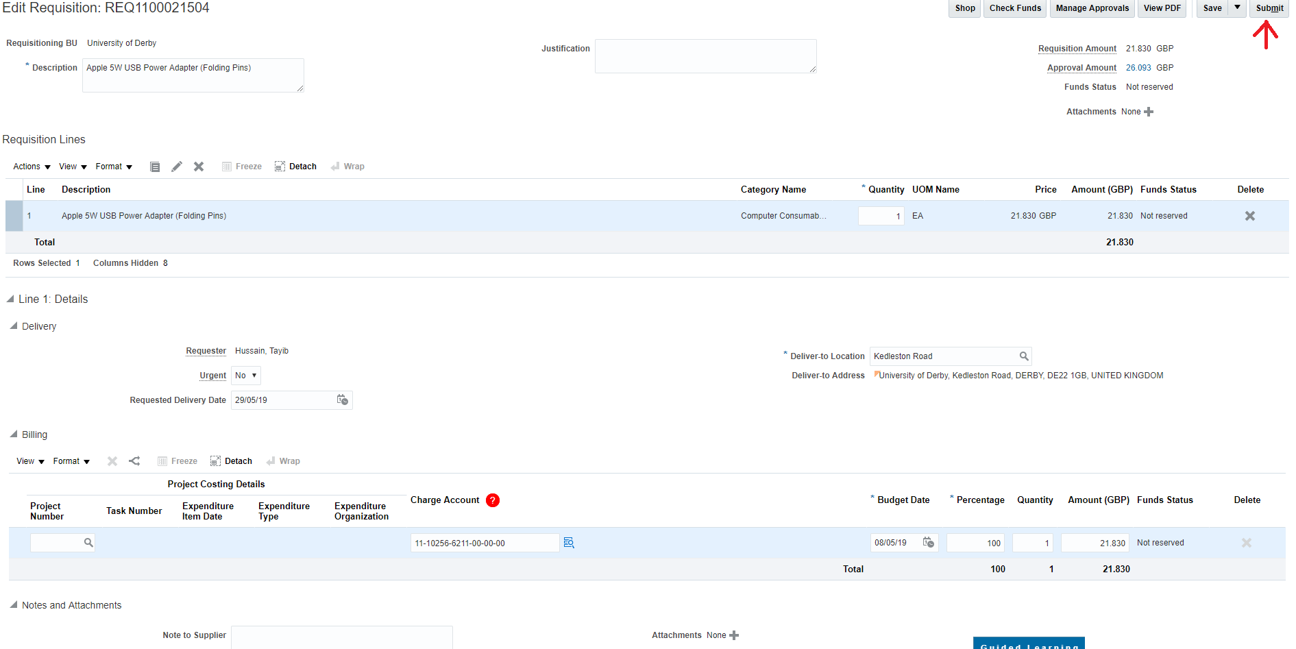1296x649 pixels.
Task: Click the Billing Amount field 21.830
Action: 1095,543
